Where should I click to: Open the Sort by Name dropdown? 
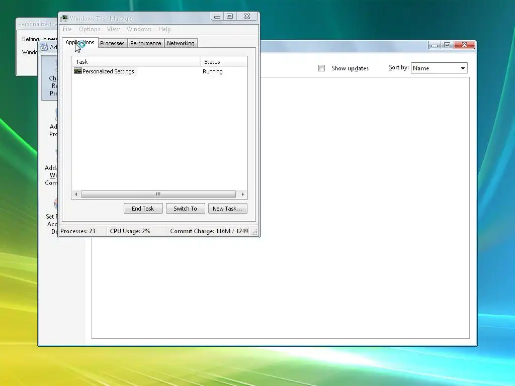tap(439, 68)
